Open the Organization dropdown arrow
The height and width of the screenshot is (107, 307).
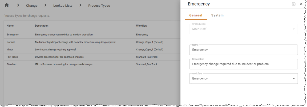click(x=294, y=29)
